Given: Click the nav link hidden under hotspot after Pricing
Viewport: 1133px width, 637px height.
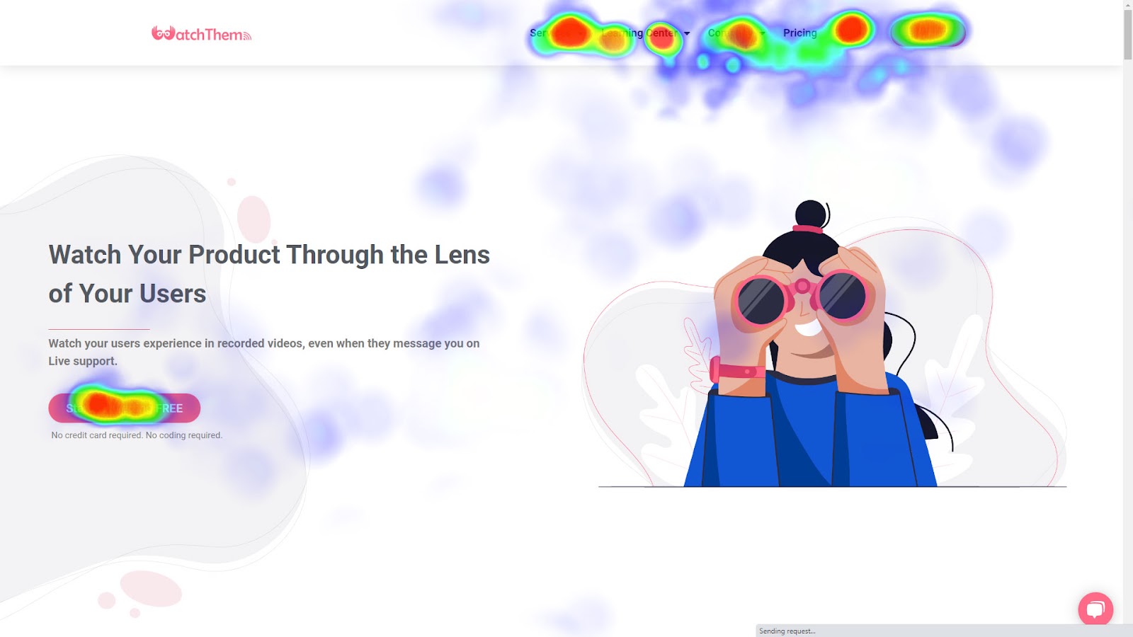Looking at the screenshot, I should 851,30.
